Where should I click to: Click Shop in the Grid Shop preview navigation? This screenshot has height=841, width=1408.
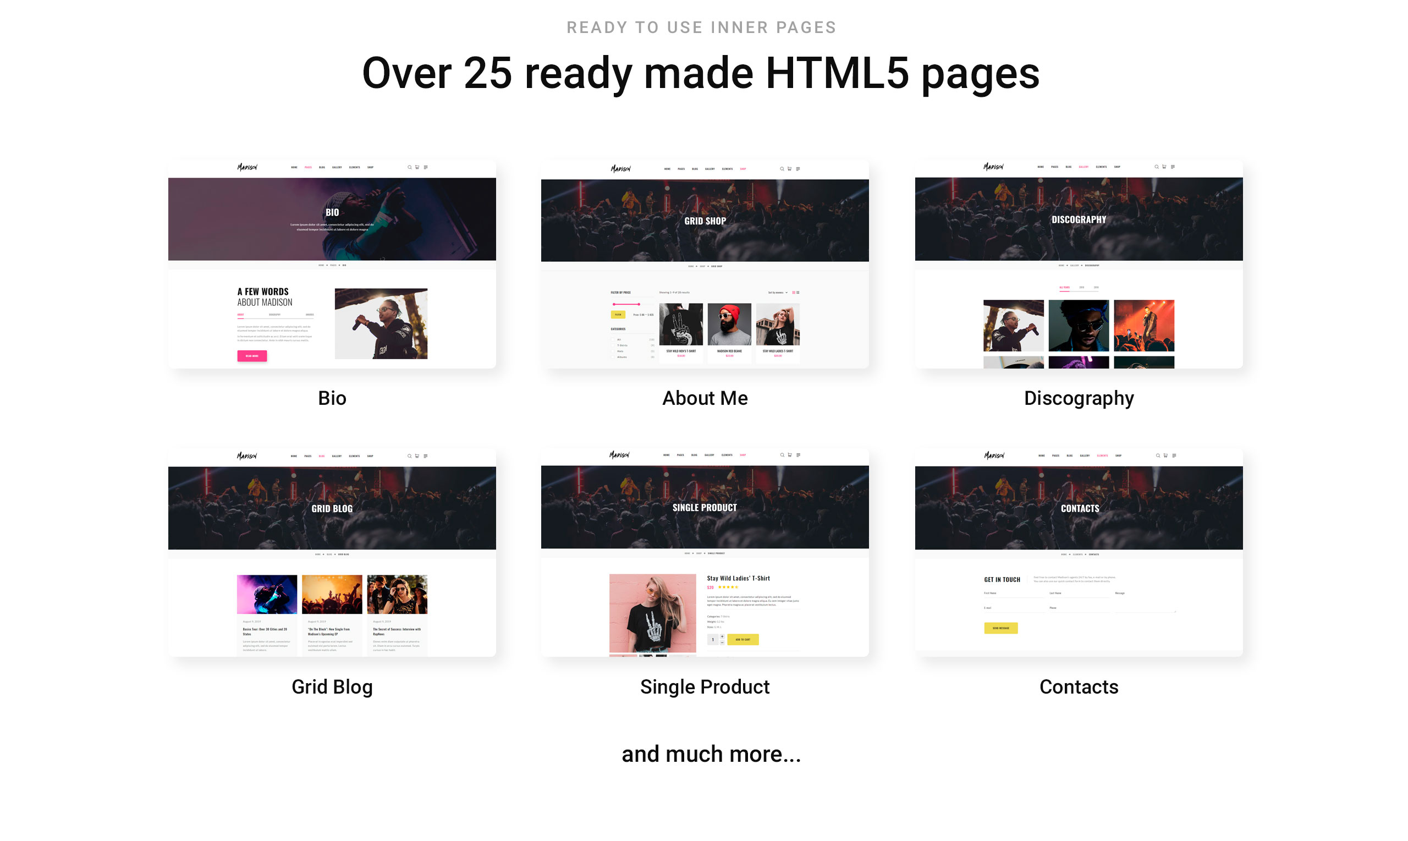(x=745, y=169)
